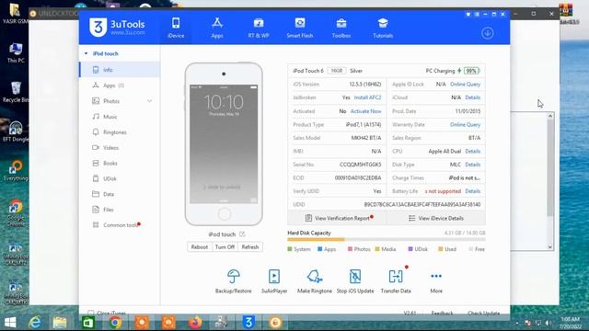Click Feedback in the footer
The image size is (589, 331).
442,313
